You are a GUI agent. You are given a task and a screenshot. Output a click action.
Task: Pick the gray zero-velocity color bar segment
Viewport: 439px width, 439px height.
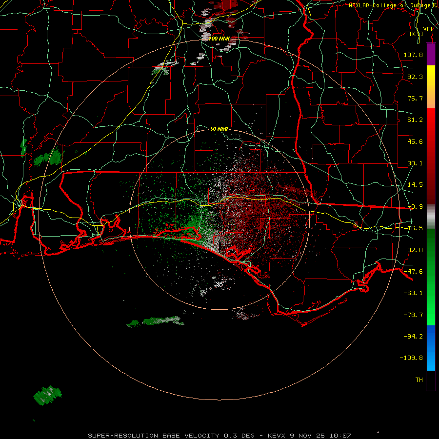pos(431,217)
